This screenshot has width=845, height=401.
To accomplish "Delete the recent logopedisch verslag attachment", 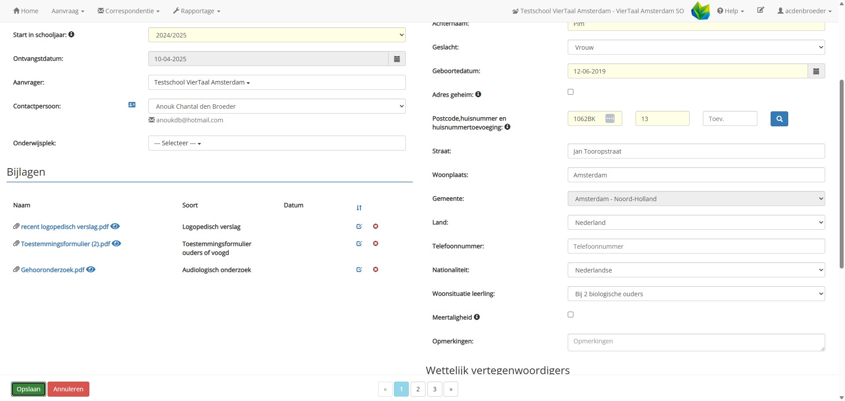I will coord(375,226).
